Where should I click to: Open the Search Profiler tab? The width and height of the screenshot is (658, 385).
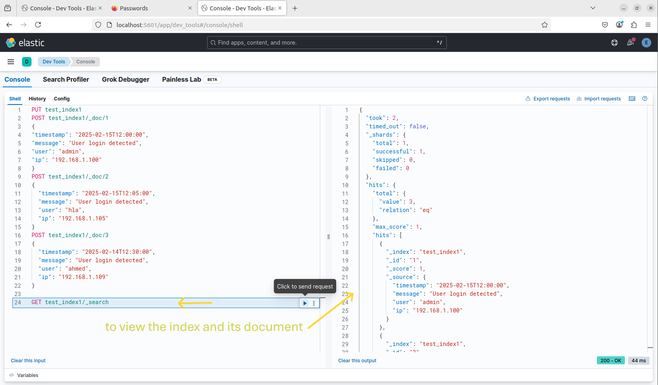pyautogui.click(x=66, y=79)
